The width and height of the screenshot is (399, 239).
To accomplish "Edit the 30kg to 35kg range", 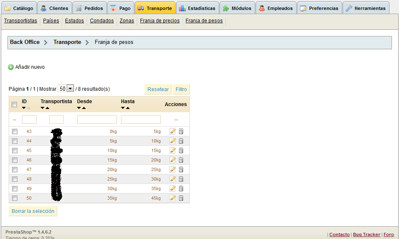I will click(173, 188).
